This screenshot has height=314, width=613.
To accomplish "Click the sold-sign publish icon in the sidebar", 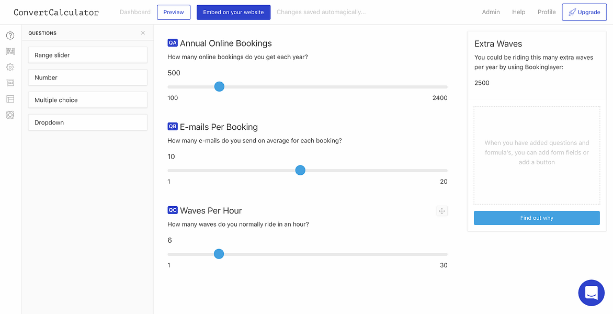I will click(x=10, y=83).
